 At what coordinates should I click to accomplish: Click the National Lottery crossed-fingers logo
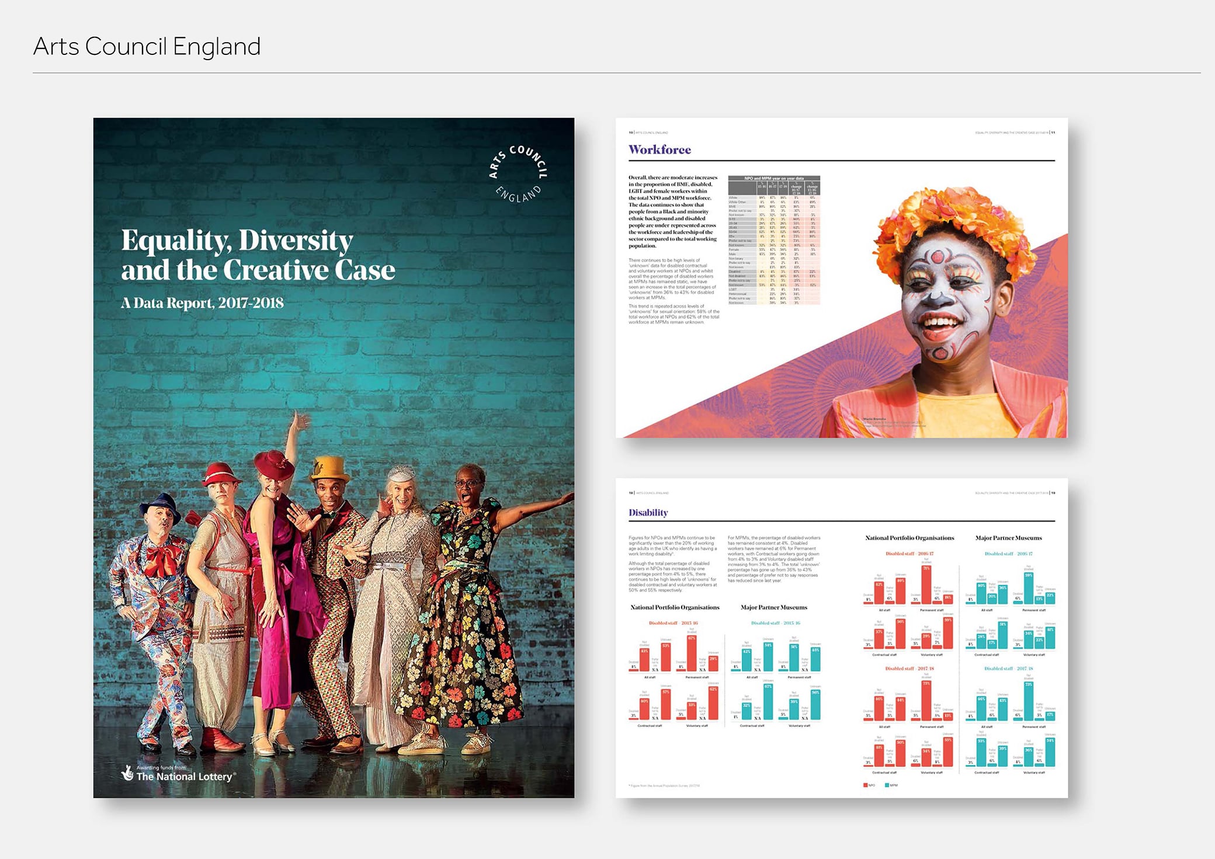click(127, 773)
